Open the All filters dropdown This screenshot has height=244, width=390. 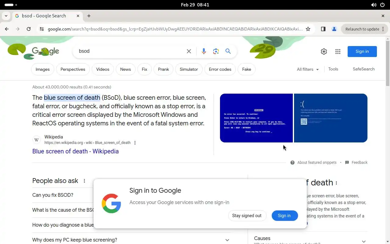(x=308, y=69)
